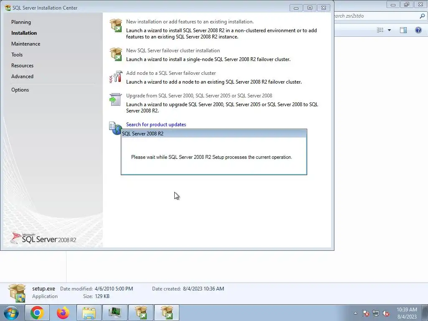Image resolution: width=428 pixels, height=321 pixels.
Task: Open Explorer help question mark icon
Action: pos(418,30)
